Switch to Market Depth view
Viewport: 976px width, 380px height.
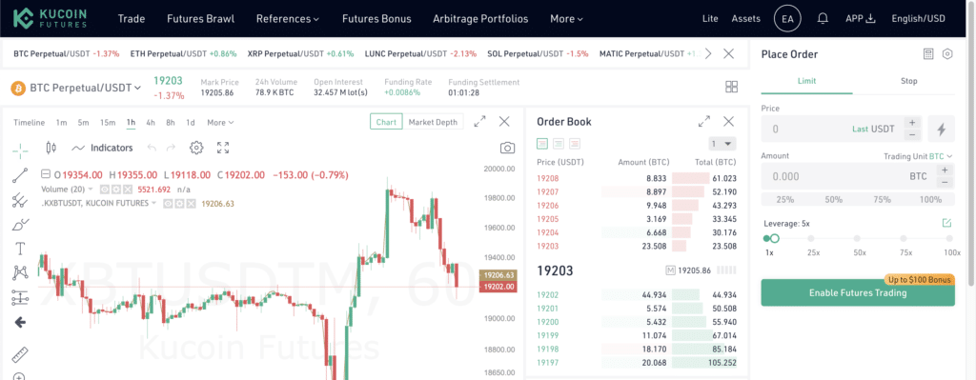point(433,122)
